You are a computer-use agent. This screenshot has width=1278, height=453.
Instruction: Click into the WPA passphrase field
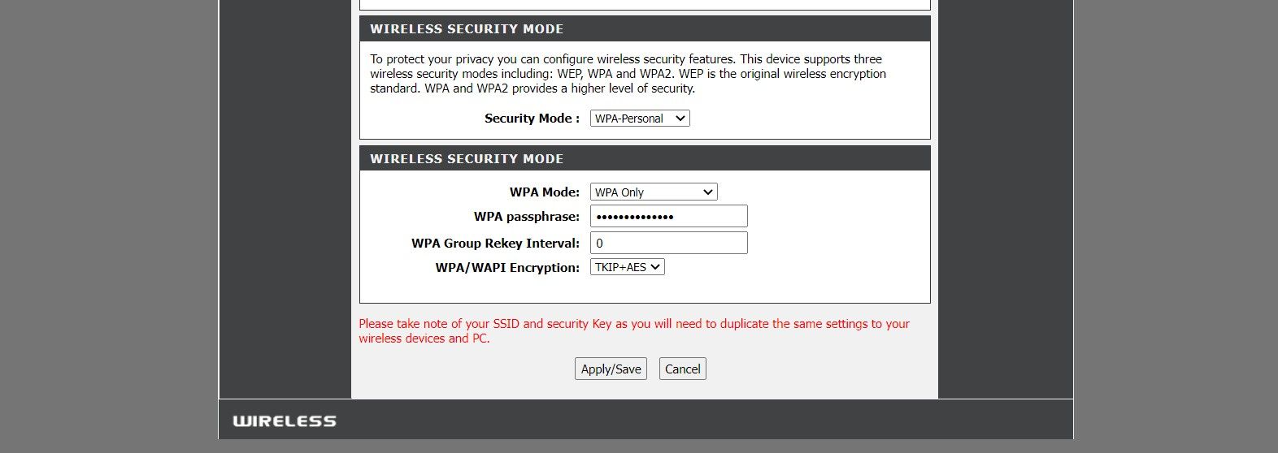point(668,217)
